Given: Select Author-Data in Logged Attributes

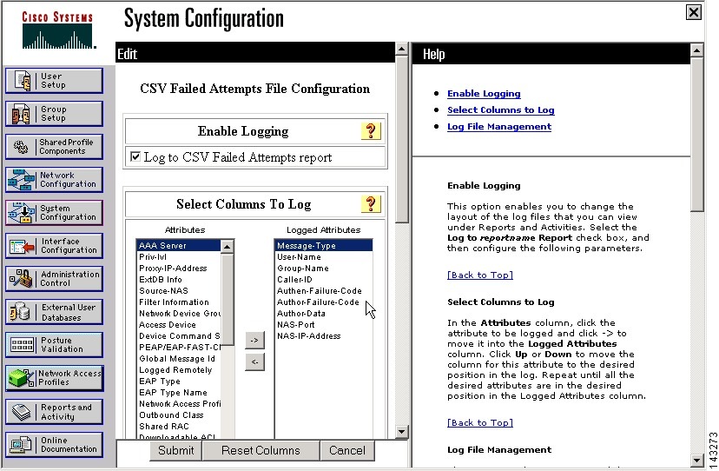Looking at the screenshot, I should pos(323,314).
